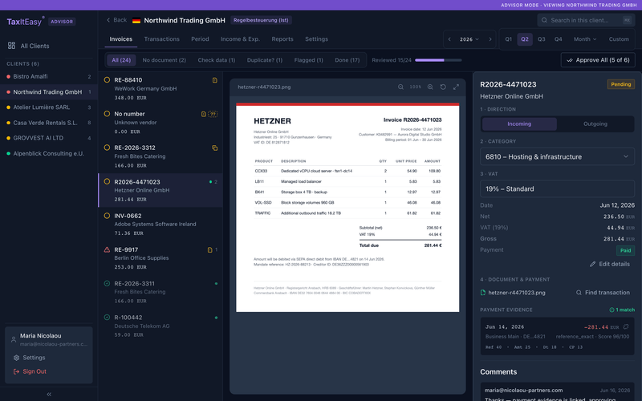This screenshot has width=642, height=401.
Task: Click the done checkmark on RE-2026-3311
Action: click(x=107, y=283)
